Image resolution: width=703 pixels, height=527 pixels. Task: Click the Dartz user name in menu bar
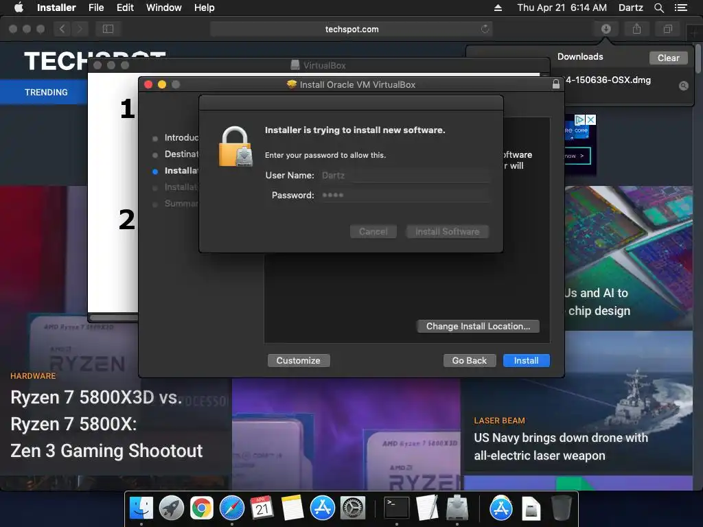coord(630,8)
